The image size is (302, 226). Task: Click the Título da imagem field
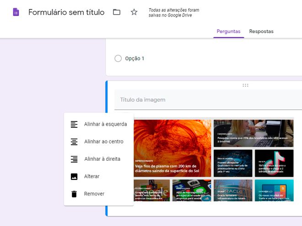point(208,100)
